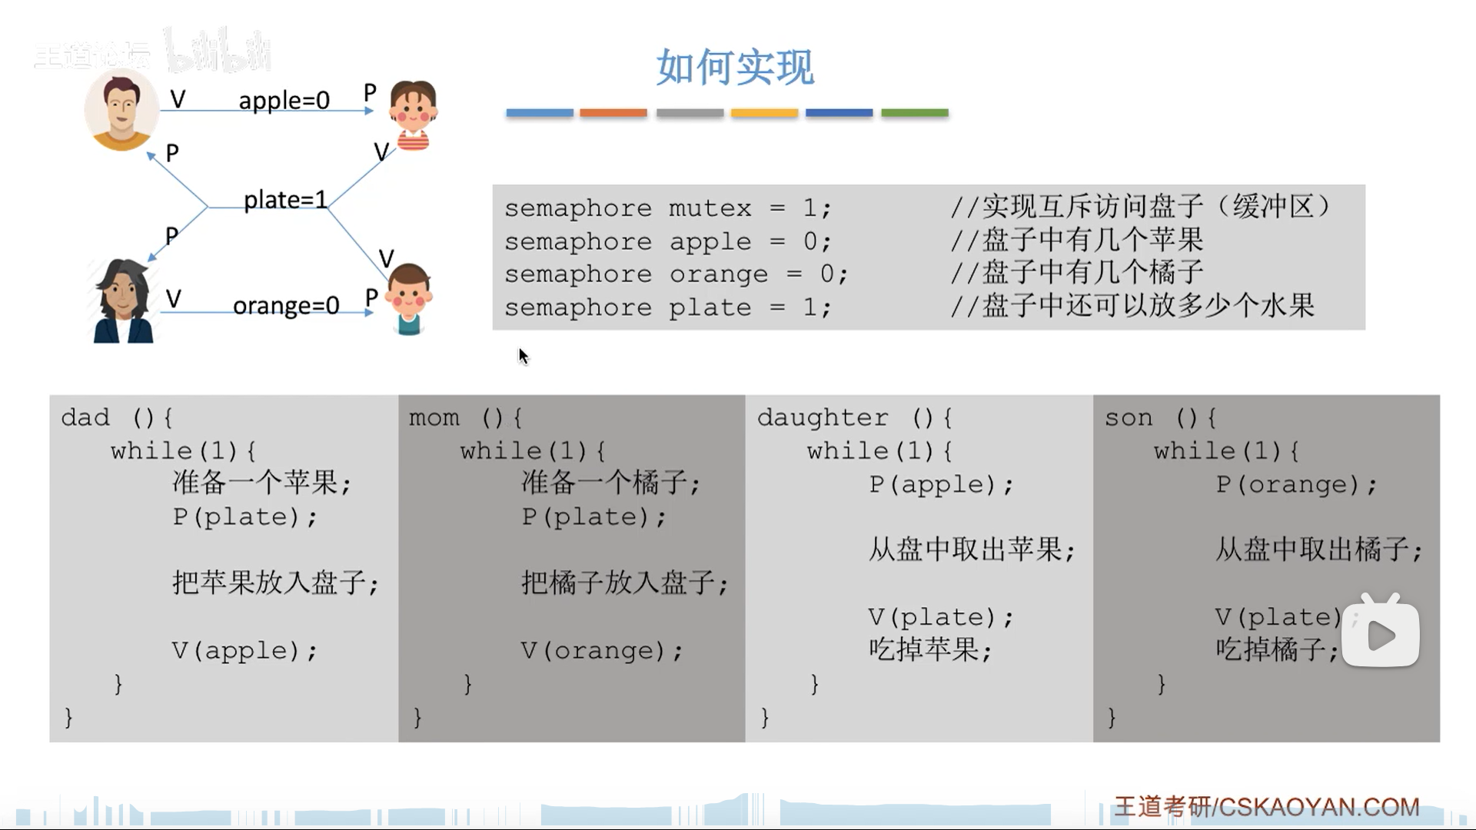The height and width of the screenshot is (830, 1476).
Task: Click the "dad () {" function header
Action: pyautogui.click(x=117, y=417)
